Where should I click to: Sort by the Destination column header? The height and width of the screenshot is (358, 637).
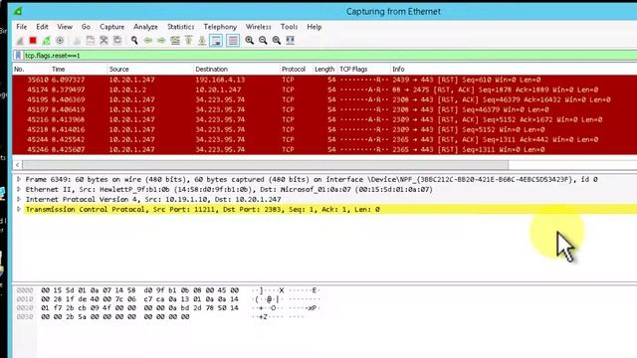237,69
